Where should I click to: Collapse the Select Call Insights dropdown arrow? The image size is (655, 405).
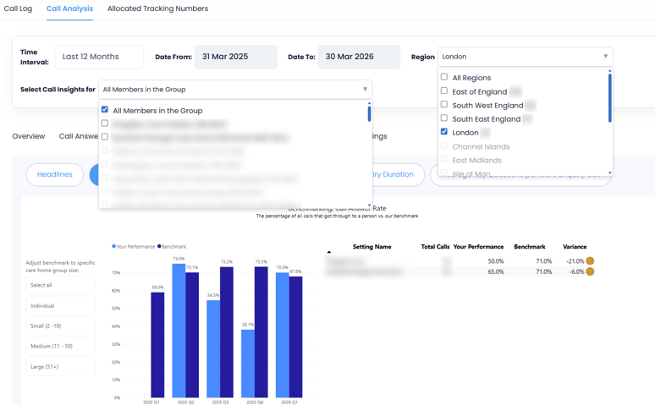(x=365, y=90)
